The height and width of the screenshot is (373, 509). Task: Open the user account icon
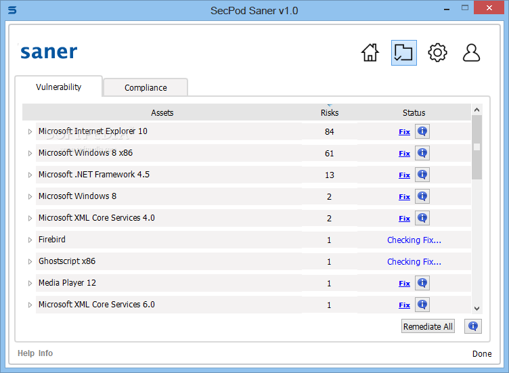click(471, 53)
